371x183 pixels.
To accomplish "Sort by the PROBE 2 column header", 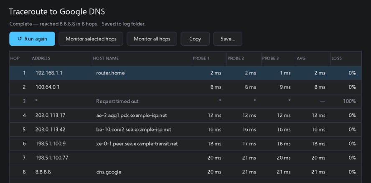I will 244,58.
